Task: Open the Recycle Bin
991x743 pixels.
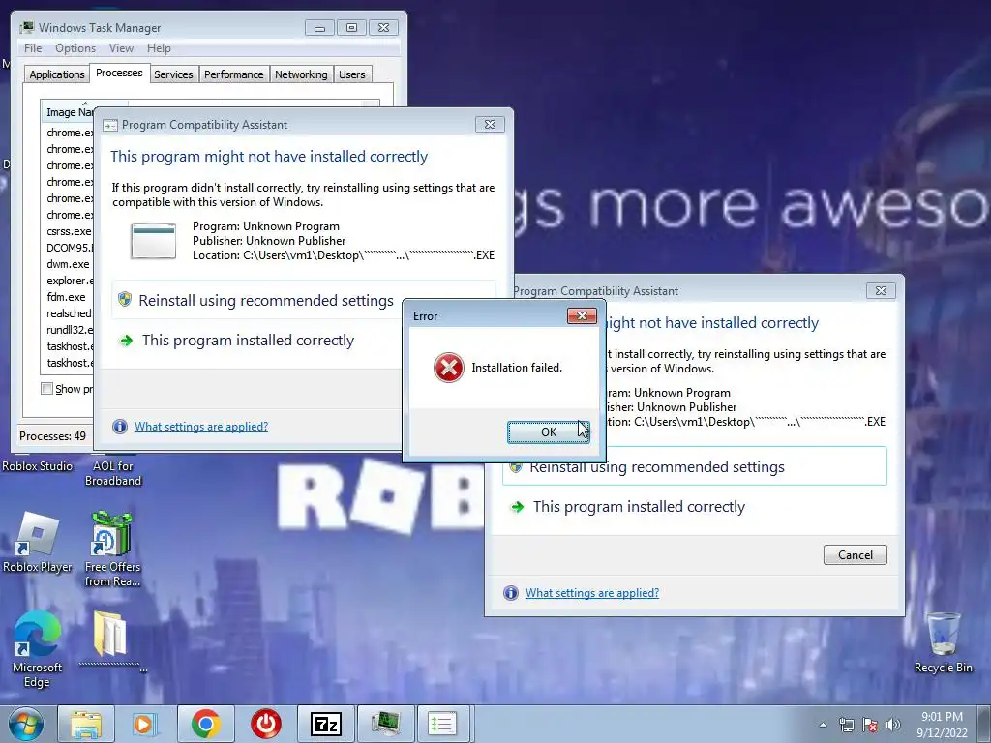Action: click(943, 642)
